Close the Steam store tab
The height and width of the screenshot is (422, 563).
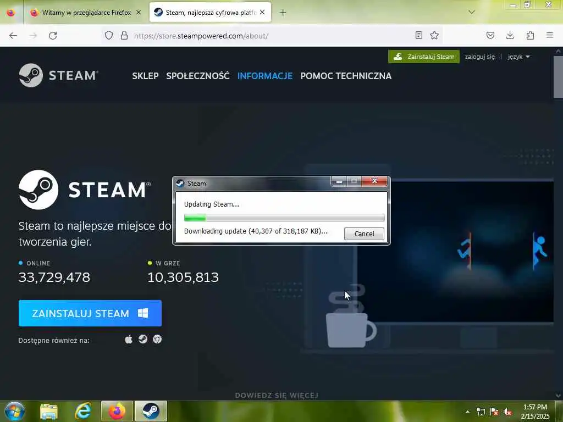(262, 12)
